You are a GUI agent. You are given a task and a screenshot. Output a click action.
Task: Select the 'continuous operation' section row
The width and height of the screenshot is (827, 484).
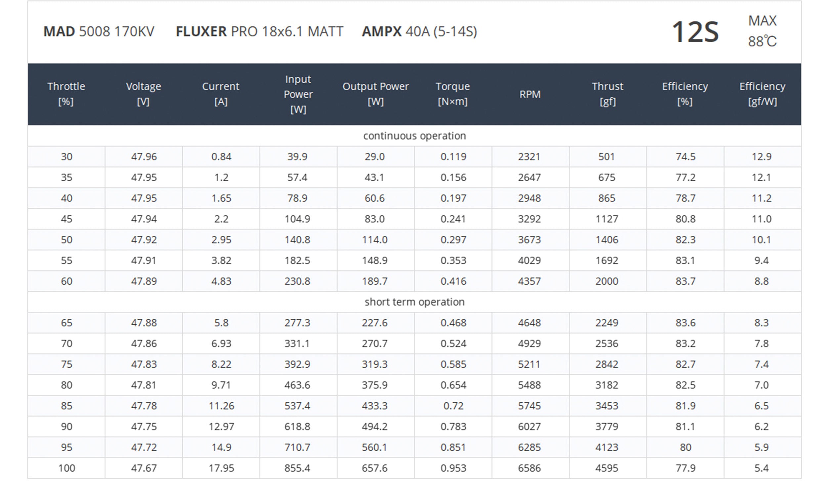414,136
